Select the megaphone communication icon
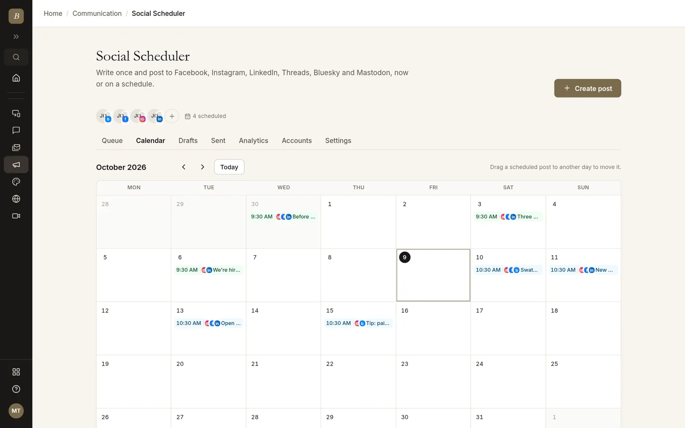 (x=16, y=164)
